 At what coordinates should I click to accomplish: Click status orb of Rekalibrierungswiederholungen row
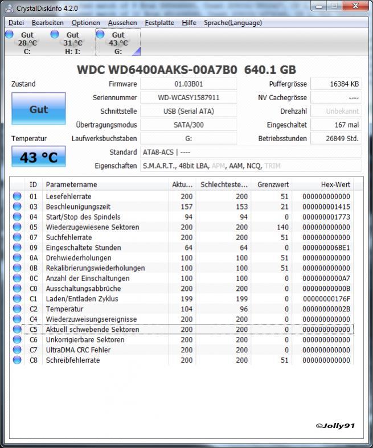(x=17, y=268)
